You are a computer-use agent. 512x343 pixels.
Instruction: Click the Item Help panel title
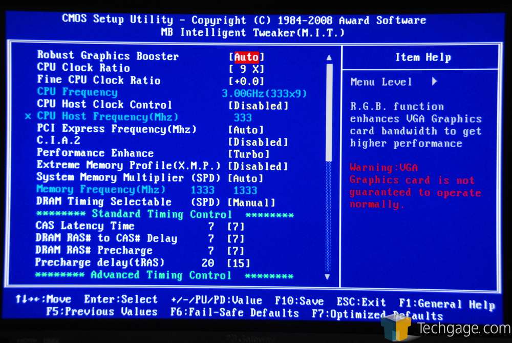(423, 57)
